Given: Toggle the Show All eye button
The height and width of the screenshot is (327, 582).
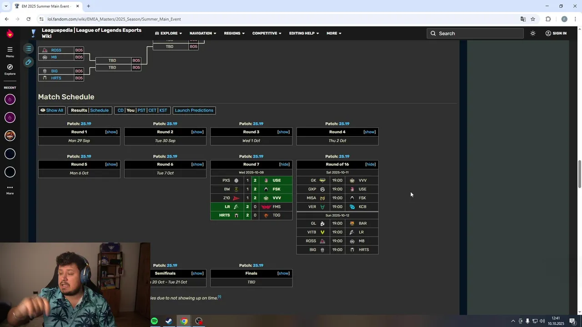Looking at the screenshot, I should coord(52,110).
